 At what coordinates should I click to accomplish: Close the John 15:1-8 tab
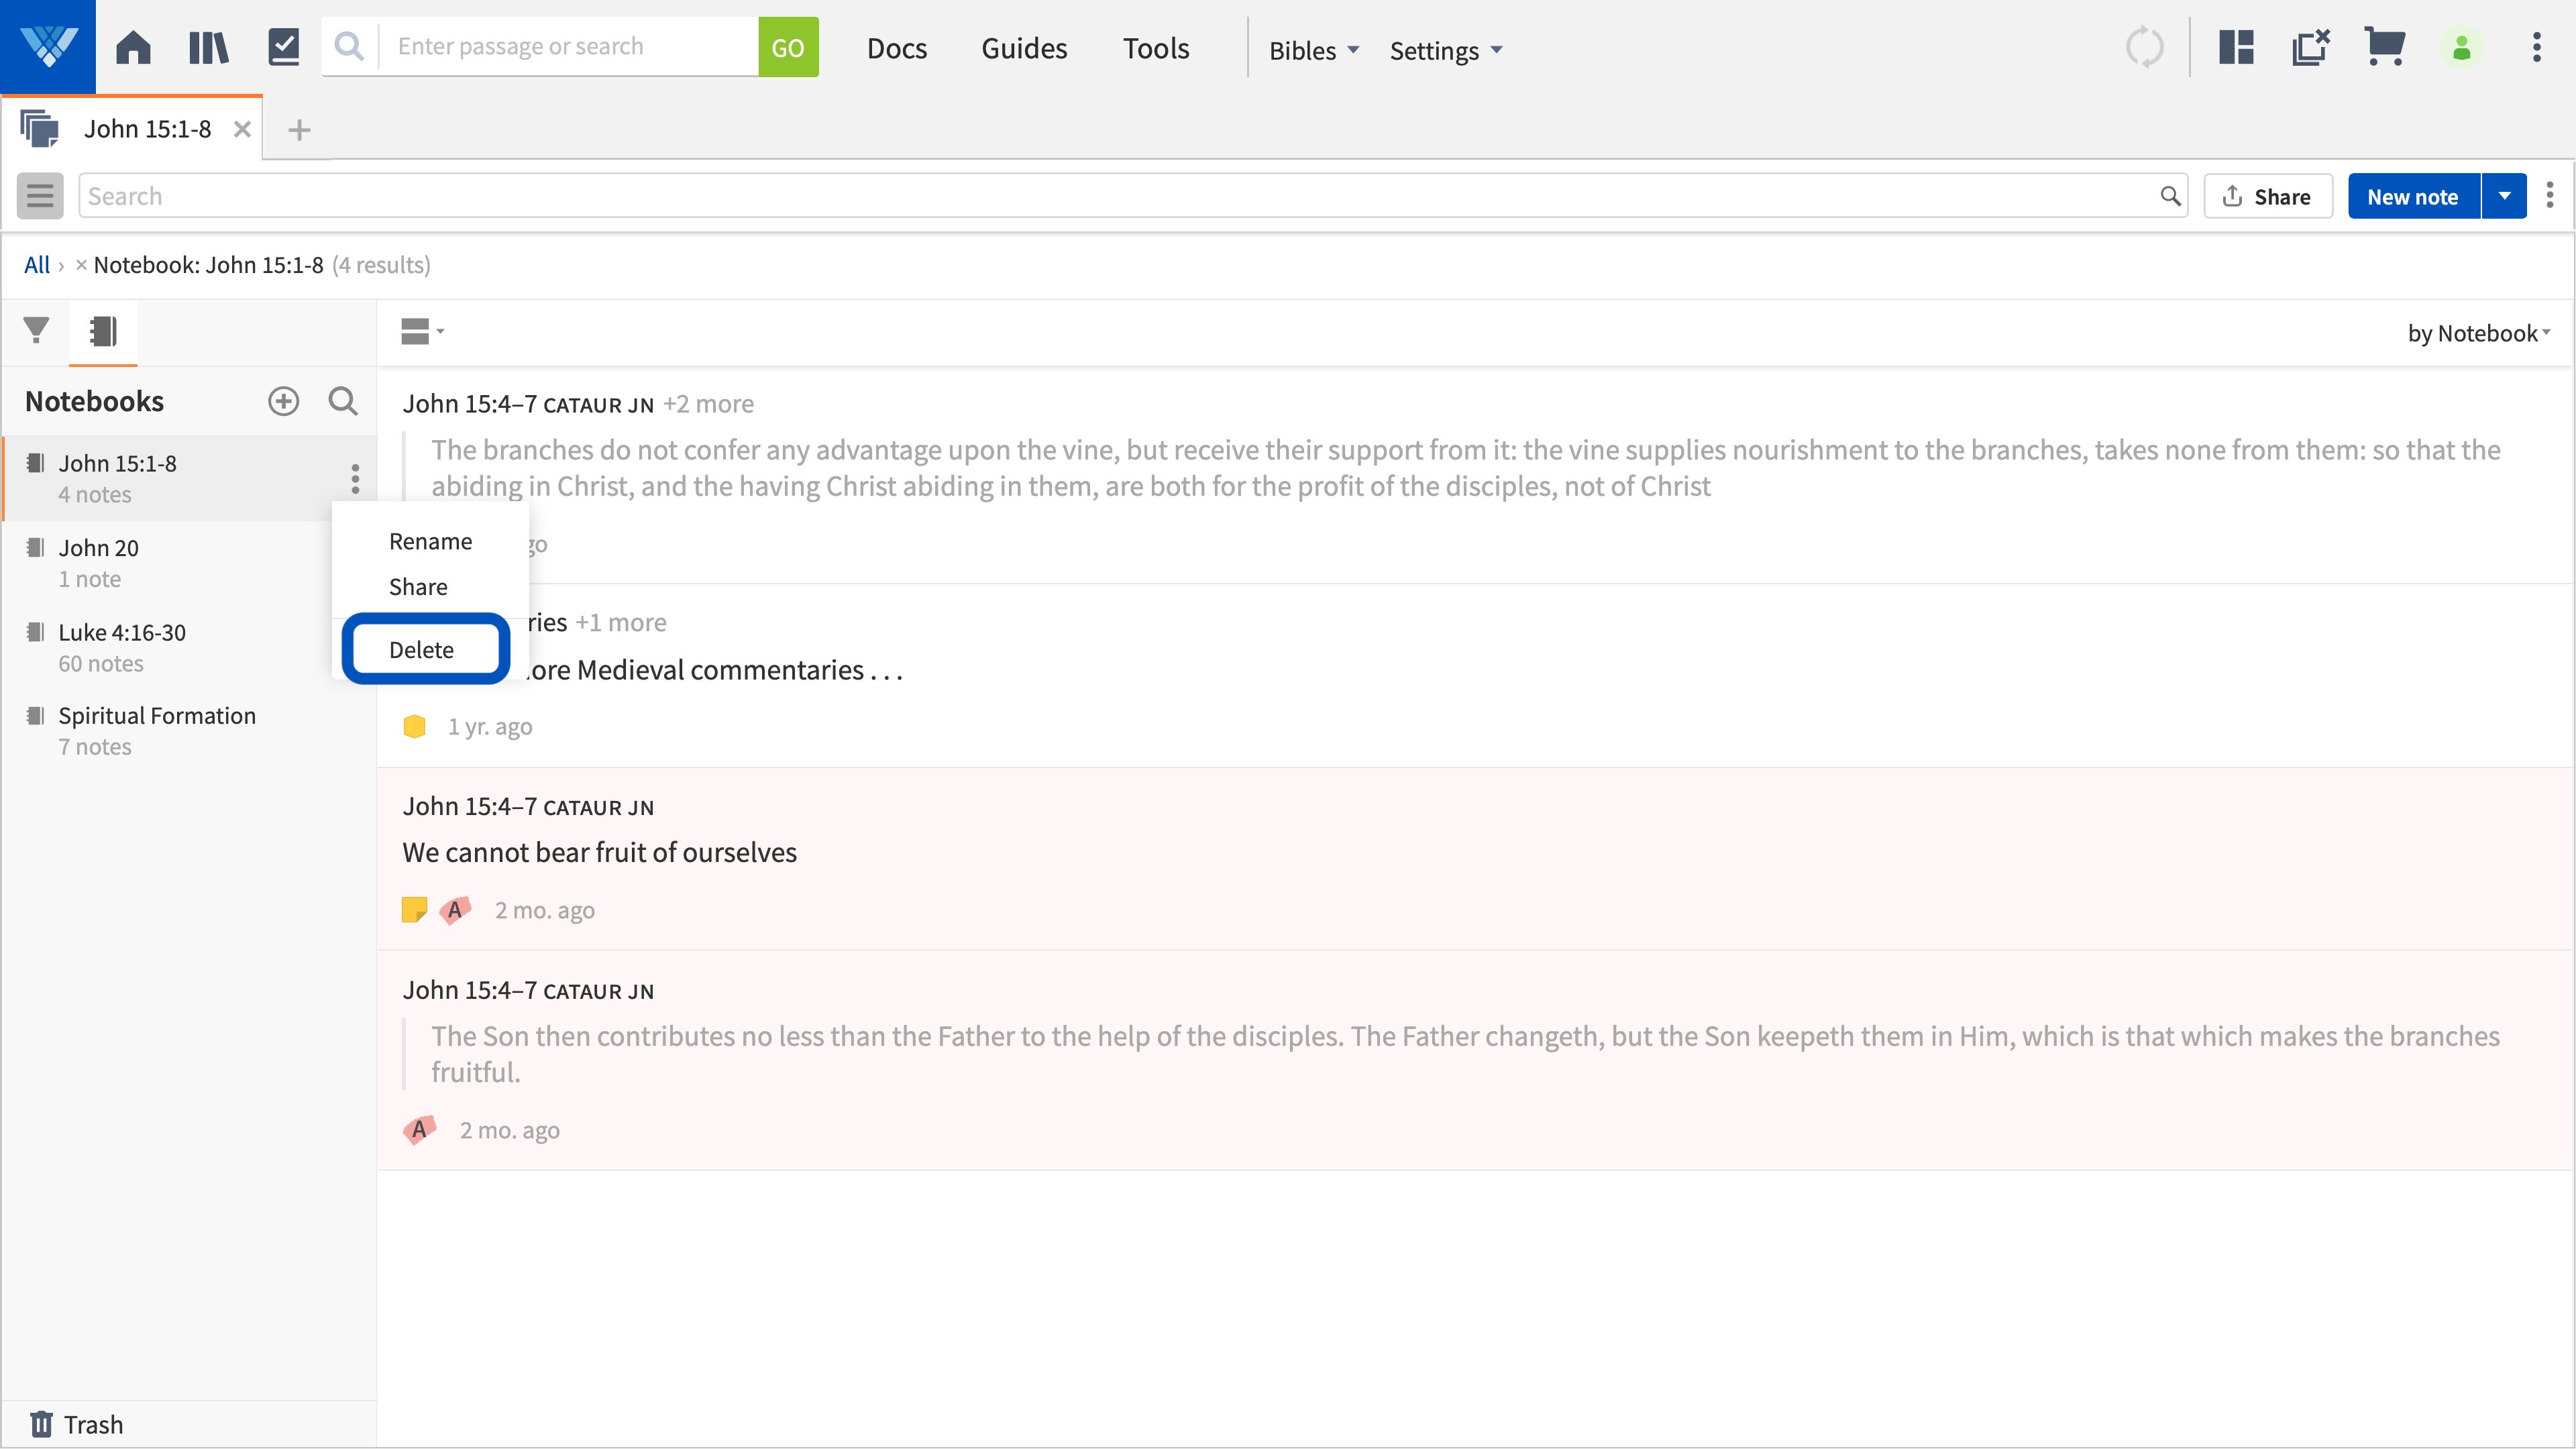[242, 129]
